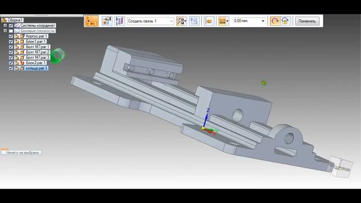Click the part icon of Корпус.par:1
This screenshot has height=203, width=361.
click(22, 36)
